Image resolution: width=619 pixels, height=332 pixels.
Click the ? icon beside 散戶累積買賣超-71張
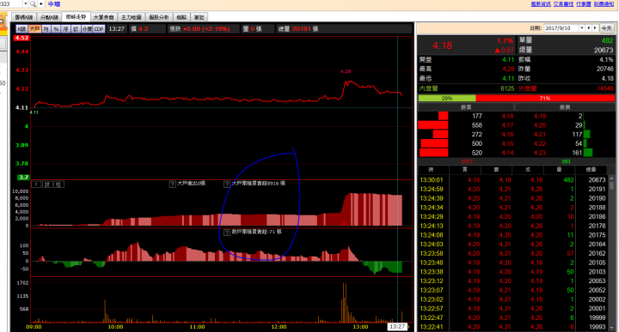coord(227,232)
